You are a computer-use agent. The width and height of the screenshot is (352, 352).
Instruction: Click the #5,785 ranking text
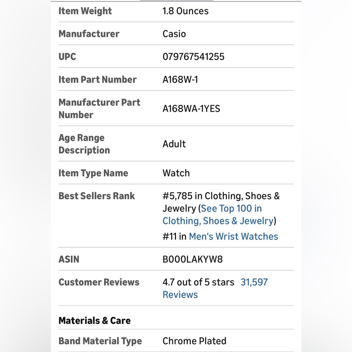click(x=177, y=196)
